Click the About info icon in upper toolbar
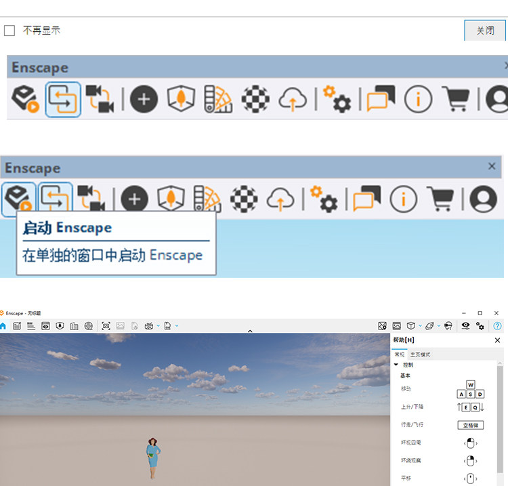Image resolution: width=508 pixels, height=486 pixels. pos(418,99)
